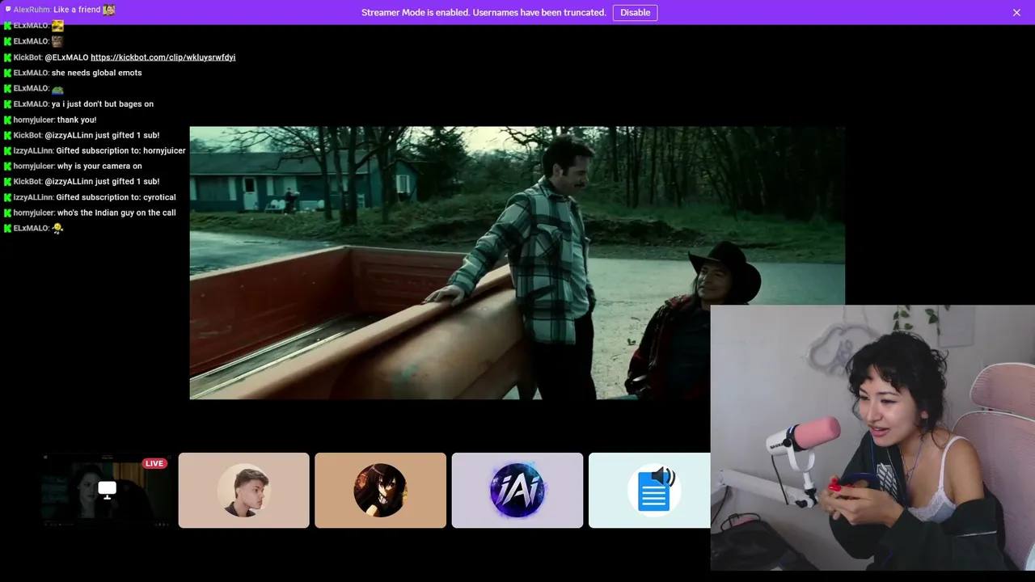
Task: Click the red LIVE badge on the stream tile
Action: click(x=154, y=463)
